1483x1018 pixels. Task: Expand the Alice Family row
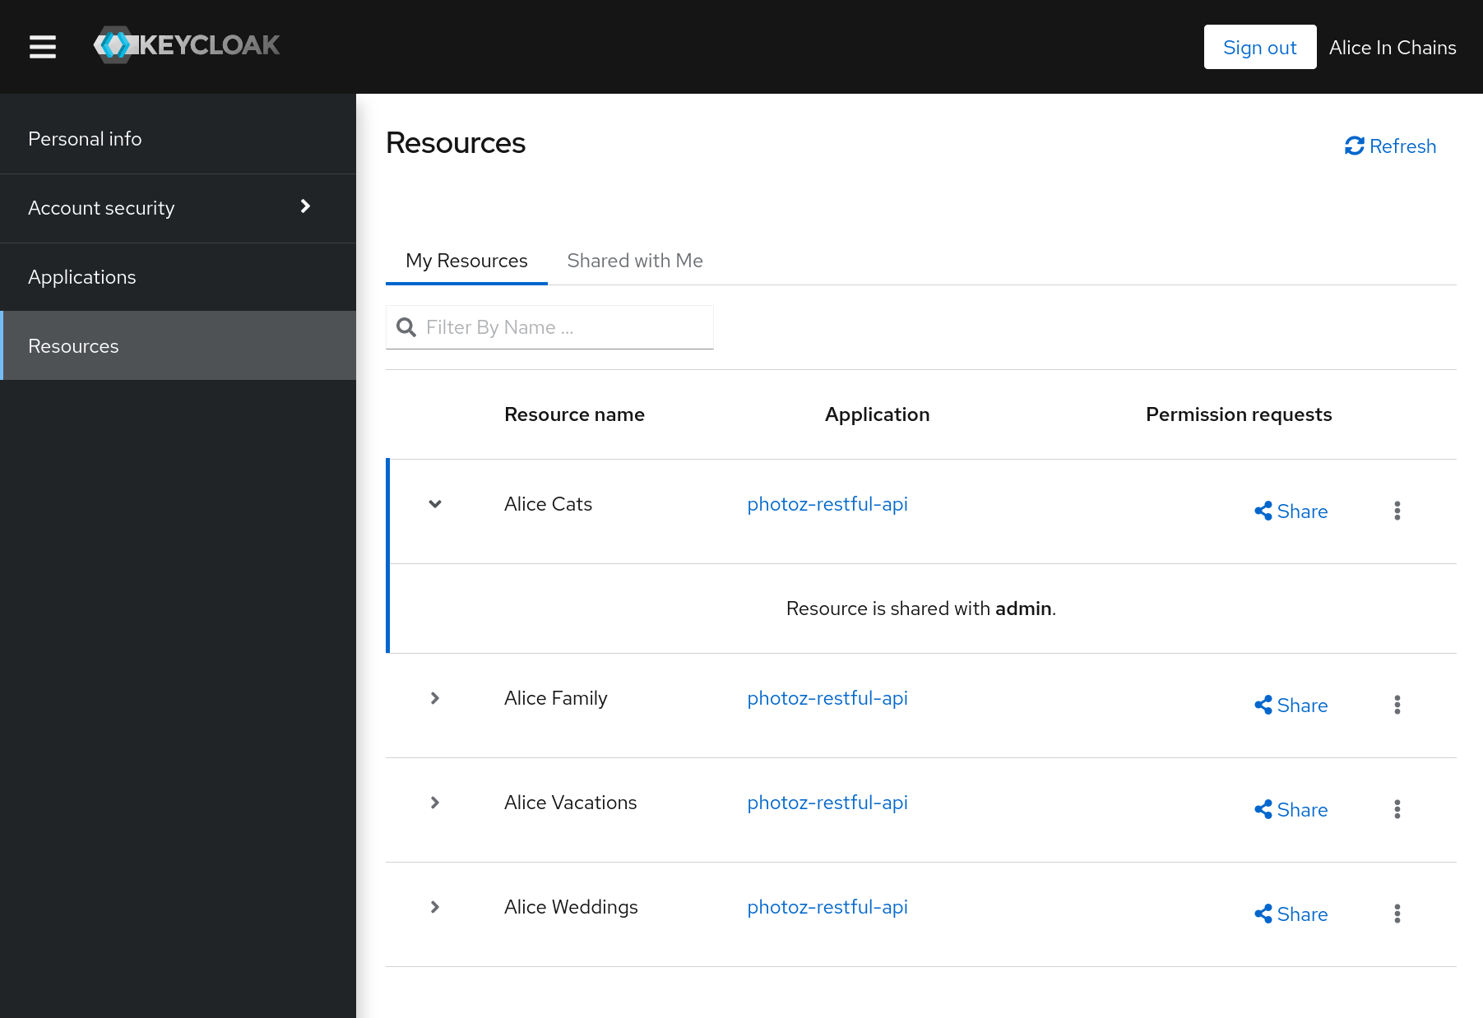(x=435, y=698)
